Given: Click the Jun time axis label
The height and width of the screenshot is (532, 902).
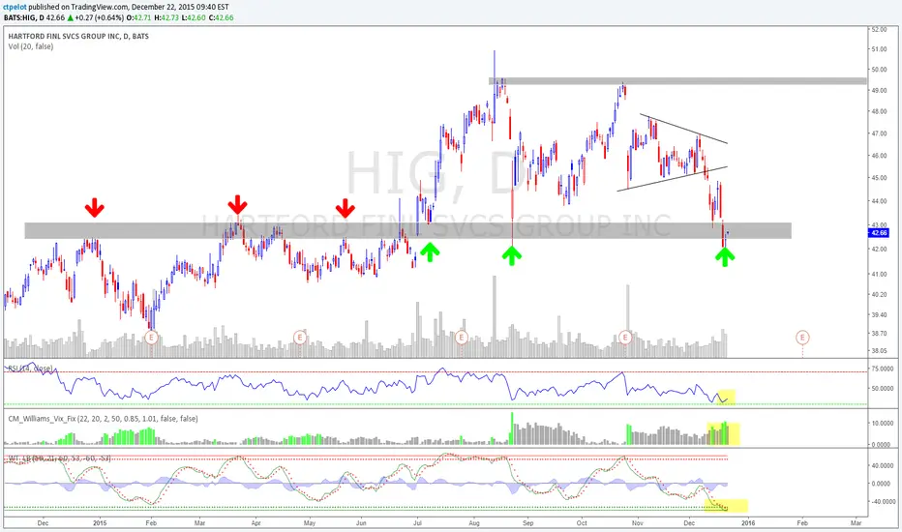Looking at the screenshot, I should pyautogui.click(x=361, y=523).
